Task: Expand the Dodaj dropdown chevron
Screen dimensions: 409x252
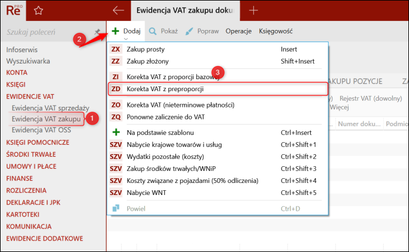Action: (126, 39)
